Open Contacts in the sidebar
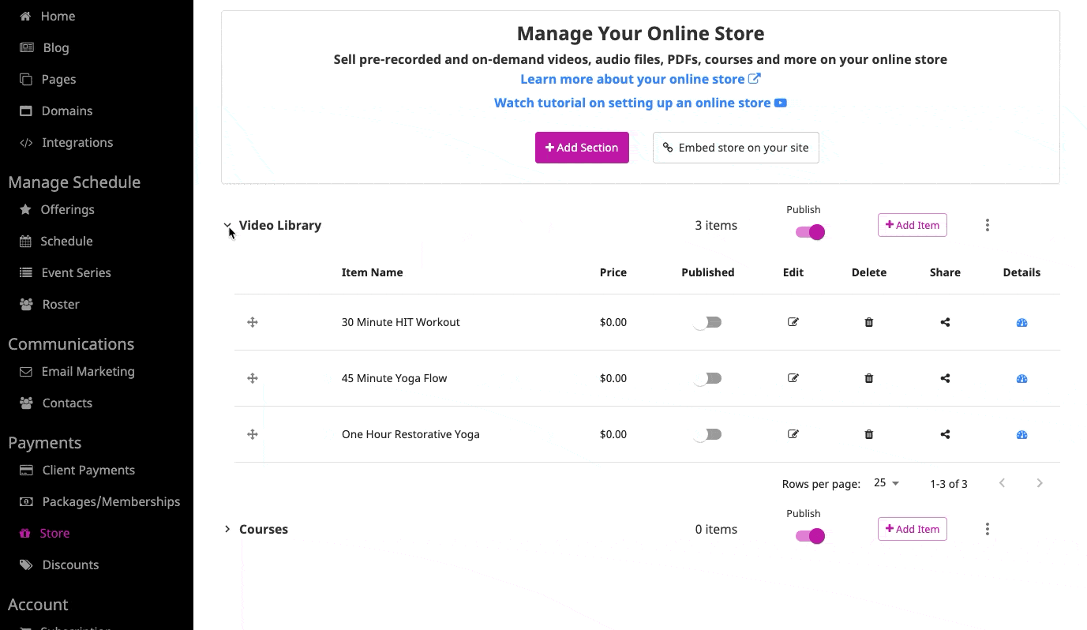1087x630 pixels. 67,403
